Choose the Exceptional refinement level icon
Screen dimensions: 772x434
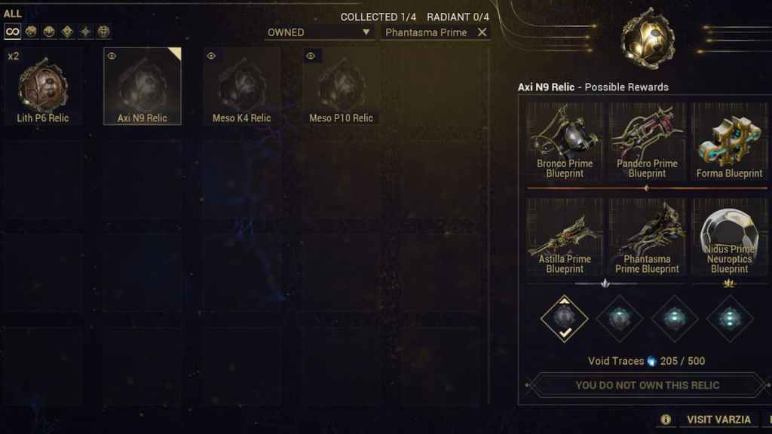(620, 319)
